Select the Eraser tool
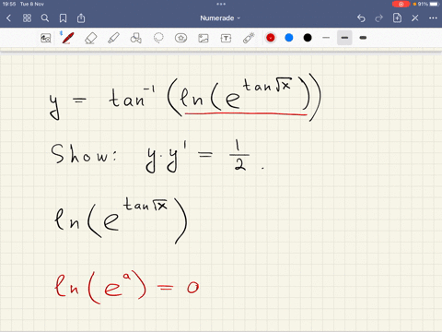This screenshot has height=332, width=442. [x=91, y=38]
